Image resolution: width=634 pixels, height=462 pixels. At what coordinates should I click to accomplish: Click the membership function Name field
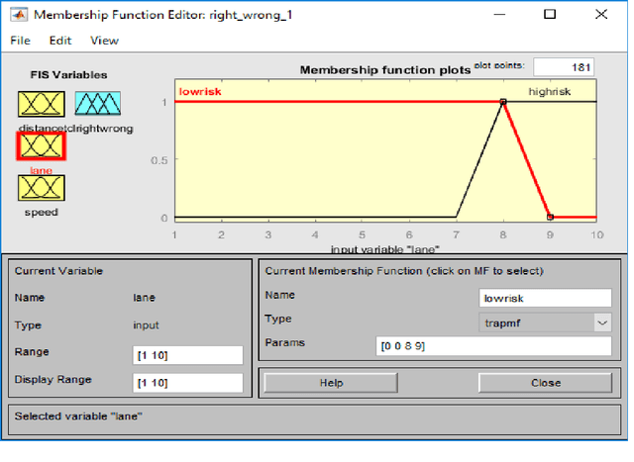pos(545,299)
